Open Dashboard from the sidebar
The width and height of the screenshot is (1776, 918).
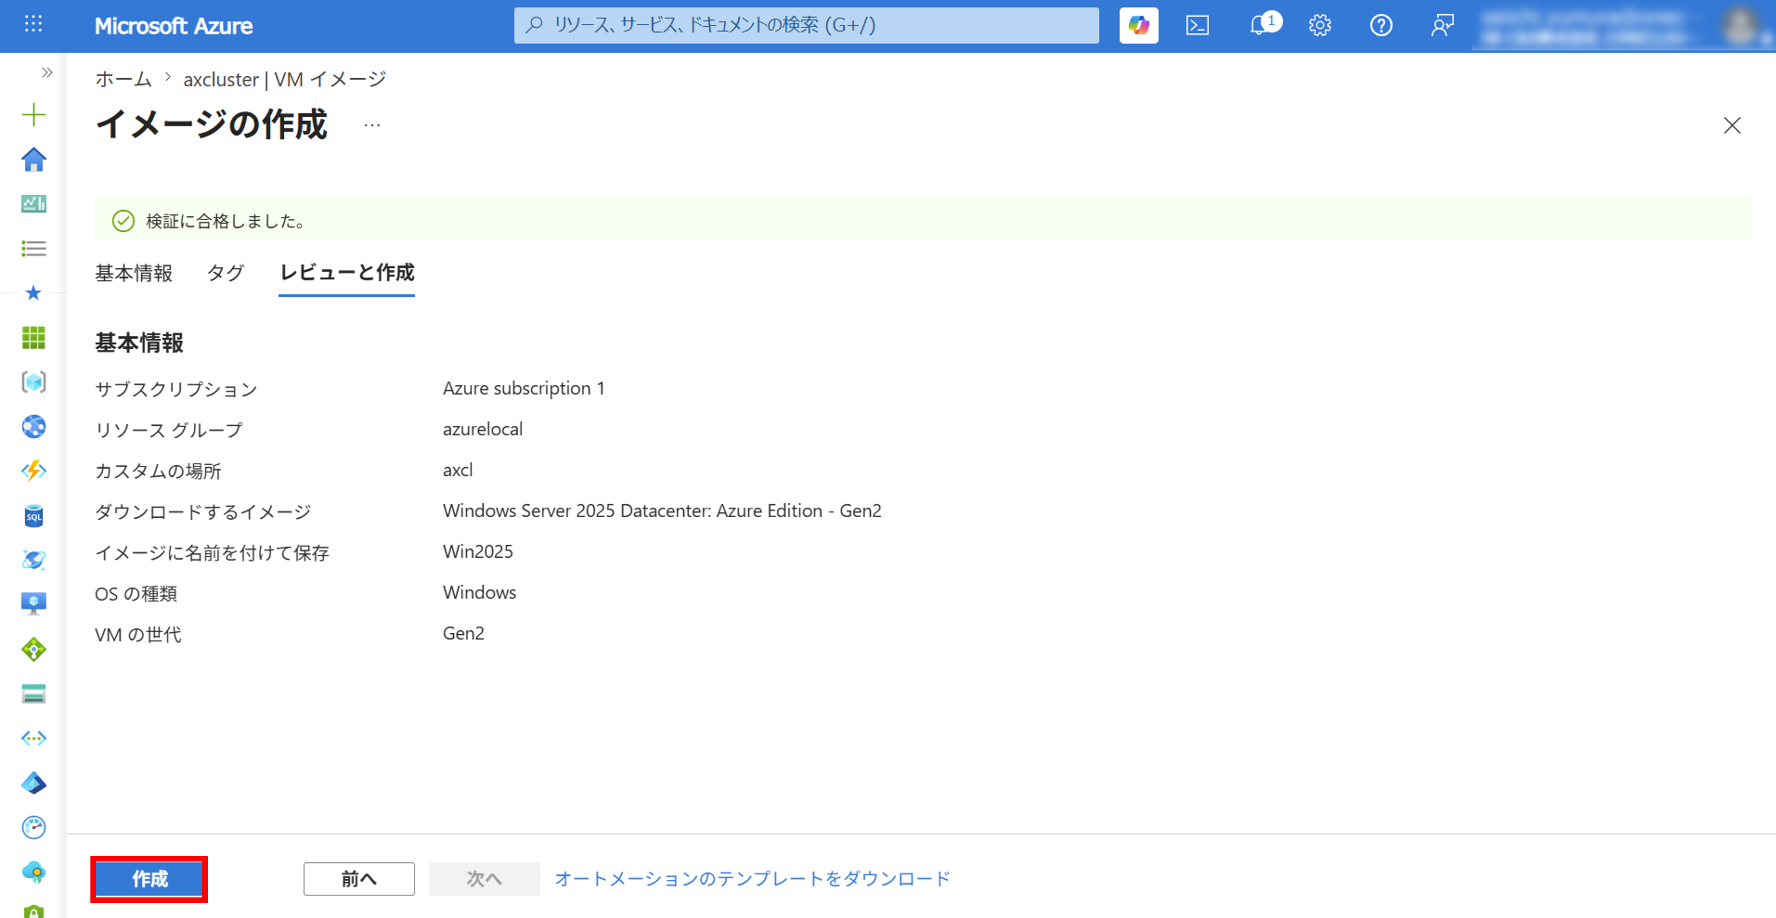(x=33, y=204)
